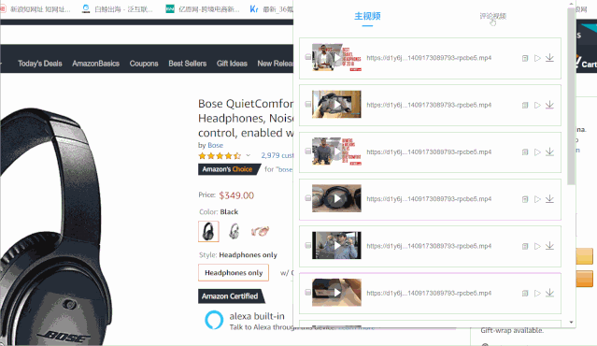Switch to the 主视频 tab

click(x=367, y=16)
